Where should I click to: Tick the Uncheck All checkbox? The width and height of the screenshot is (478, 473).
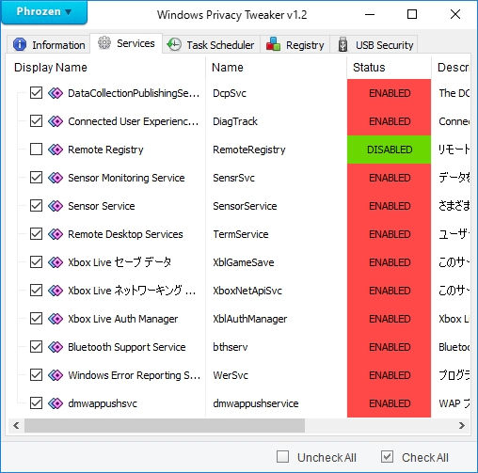282,457
